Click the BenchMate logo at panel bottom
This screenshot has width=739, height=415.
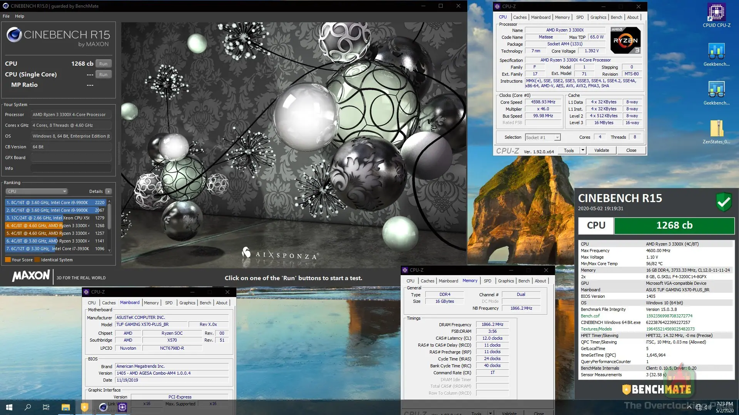(x=657, y=389)
